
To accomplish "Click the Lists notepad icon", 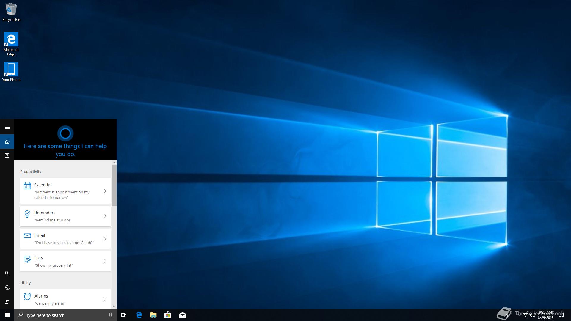I will pyautogui.click(x=27, y=259).
